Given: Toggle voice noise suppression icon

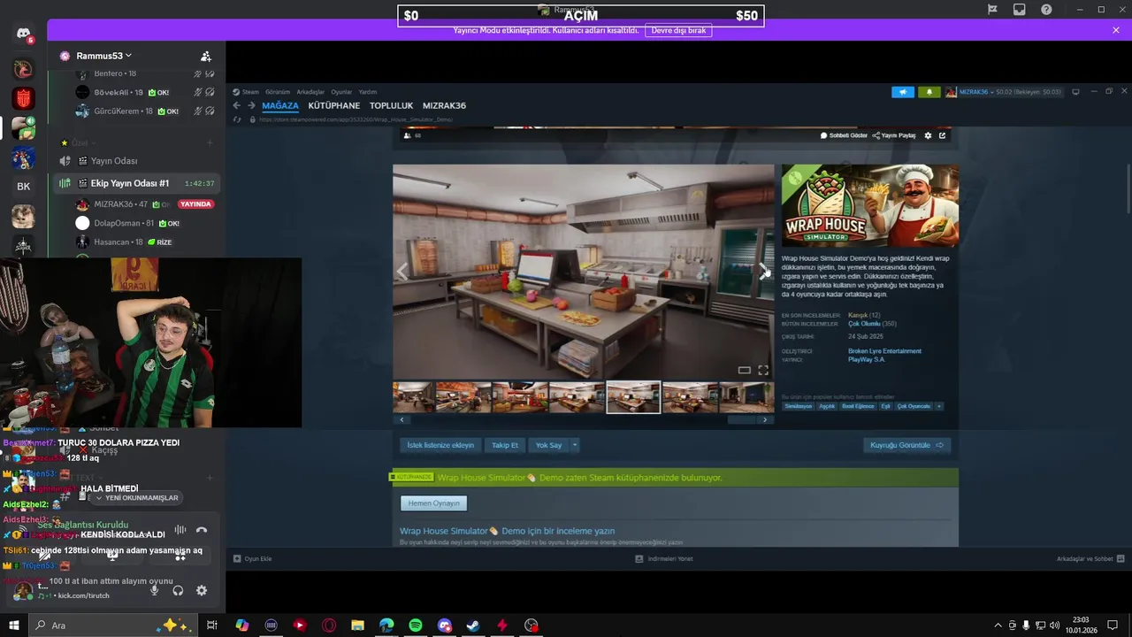Looking at the screenshot, I should point(180,530).
